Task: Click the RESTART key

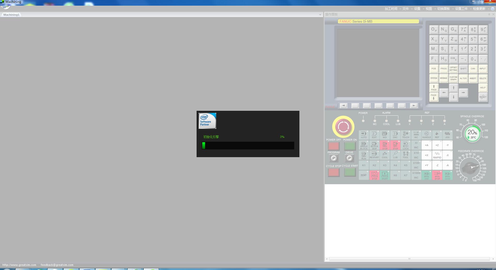Action: [374, 155]
